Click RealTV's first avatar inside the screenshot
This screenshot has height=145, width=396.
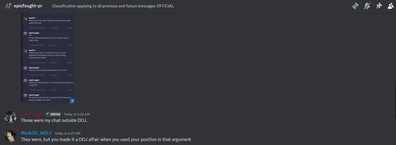pos(25,19)
